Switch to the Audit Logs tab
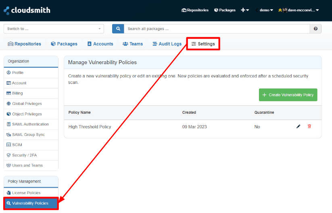The image size is (332, 213). click(x=167, y=44)
